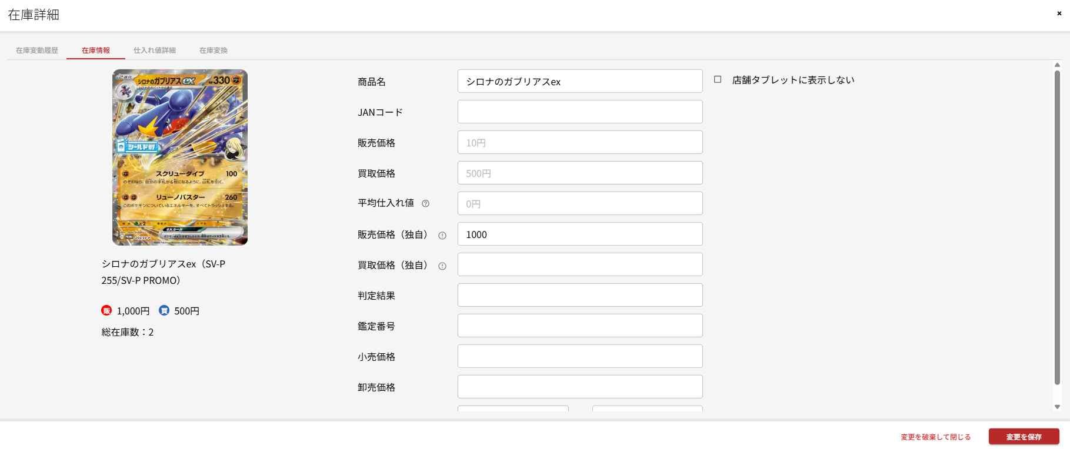The width and height of the screenshot is (1070, 449).
Task: Select the 在庫情報 tab
Action: (96, 51)
